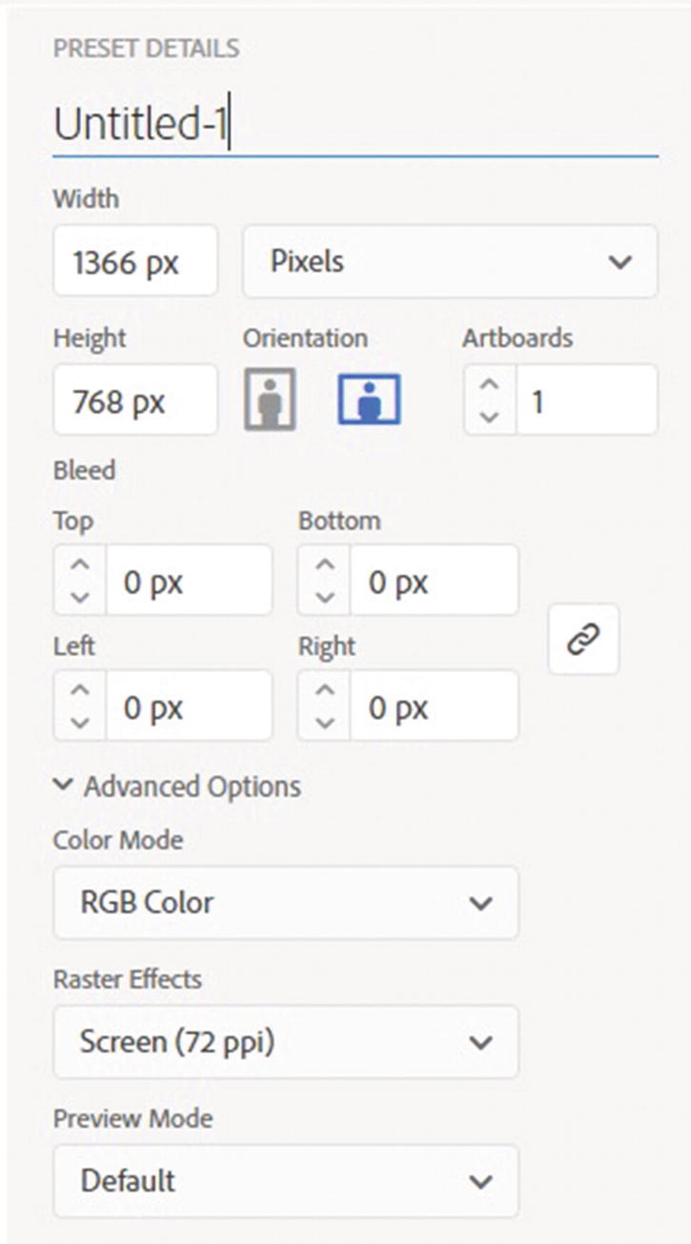Open the Raster Effects dropdown
The width and height of the screenshot is (691, 1244).
[286, 1042]
